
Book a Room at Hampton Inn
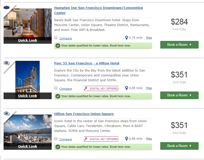[179, 45]
